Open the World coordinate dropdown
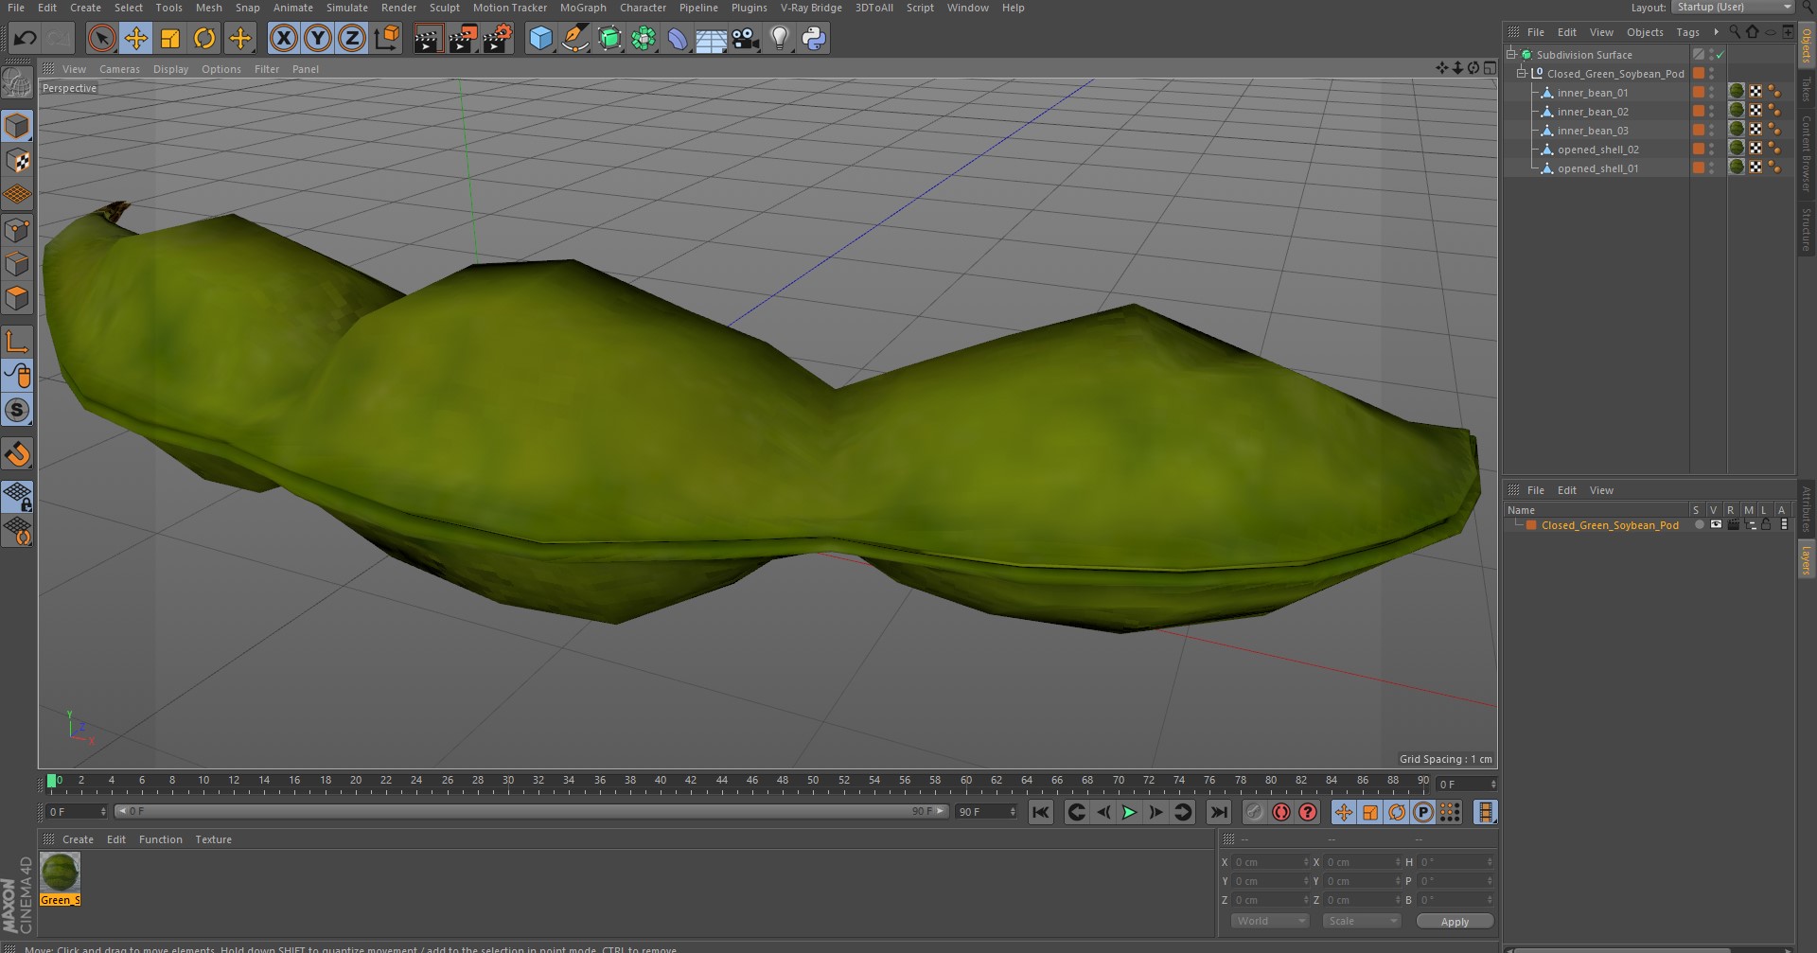Image resolution: width=1817 pixels, height=953 pixels. (x=1270, y=921)
